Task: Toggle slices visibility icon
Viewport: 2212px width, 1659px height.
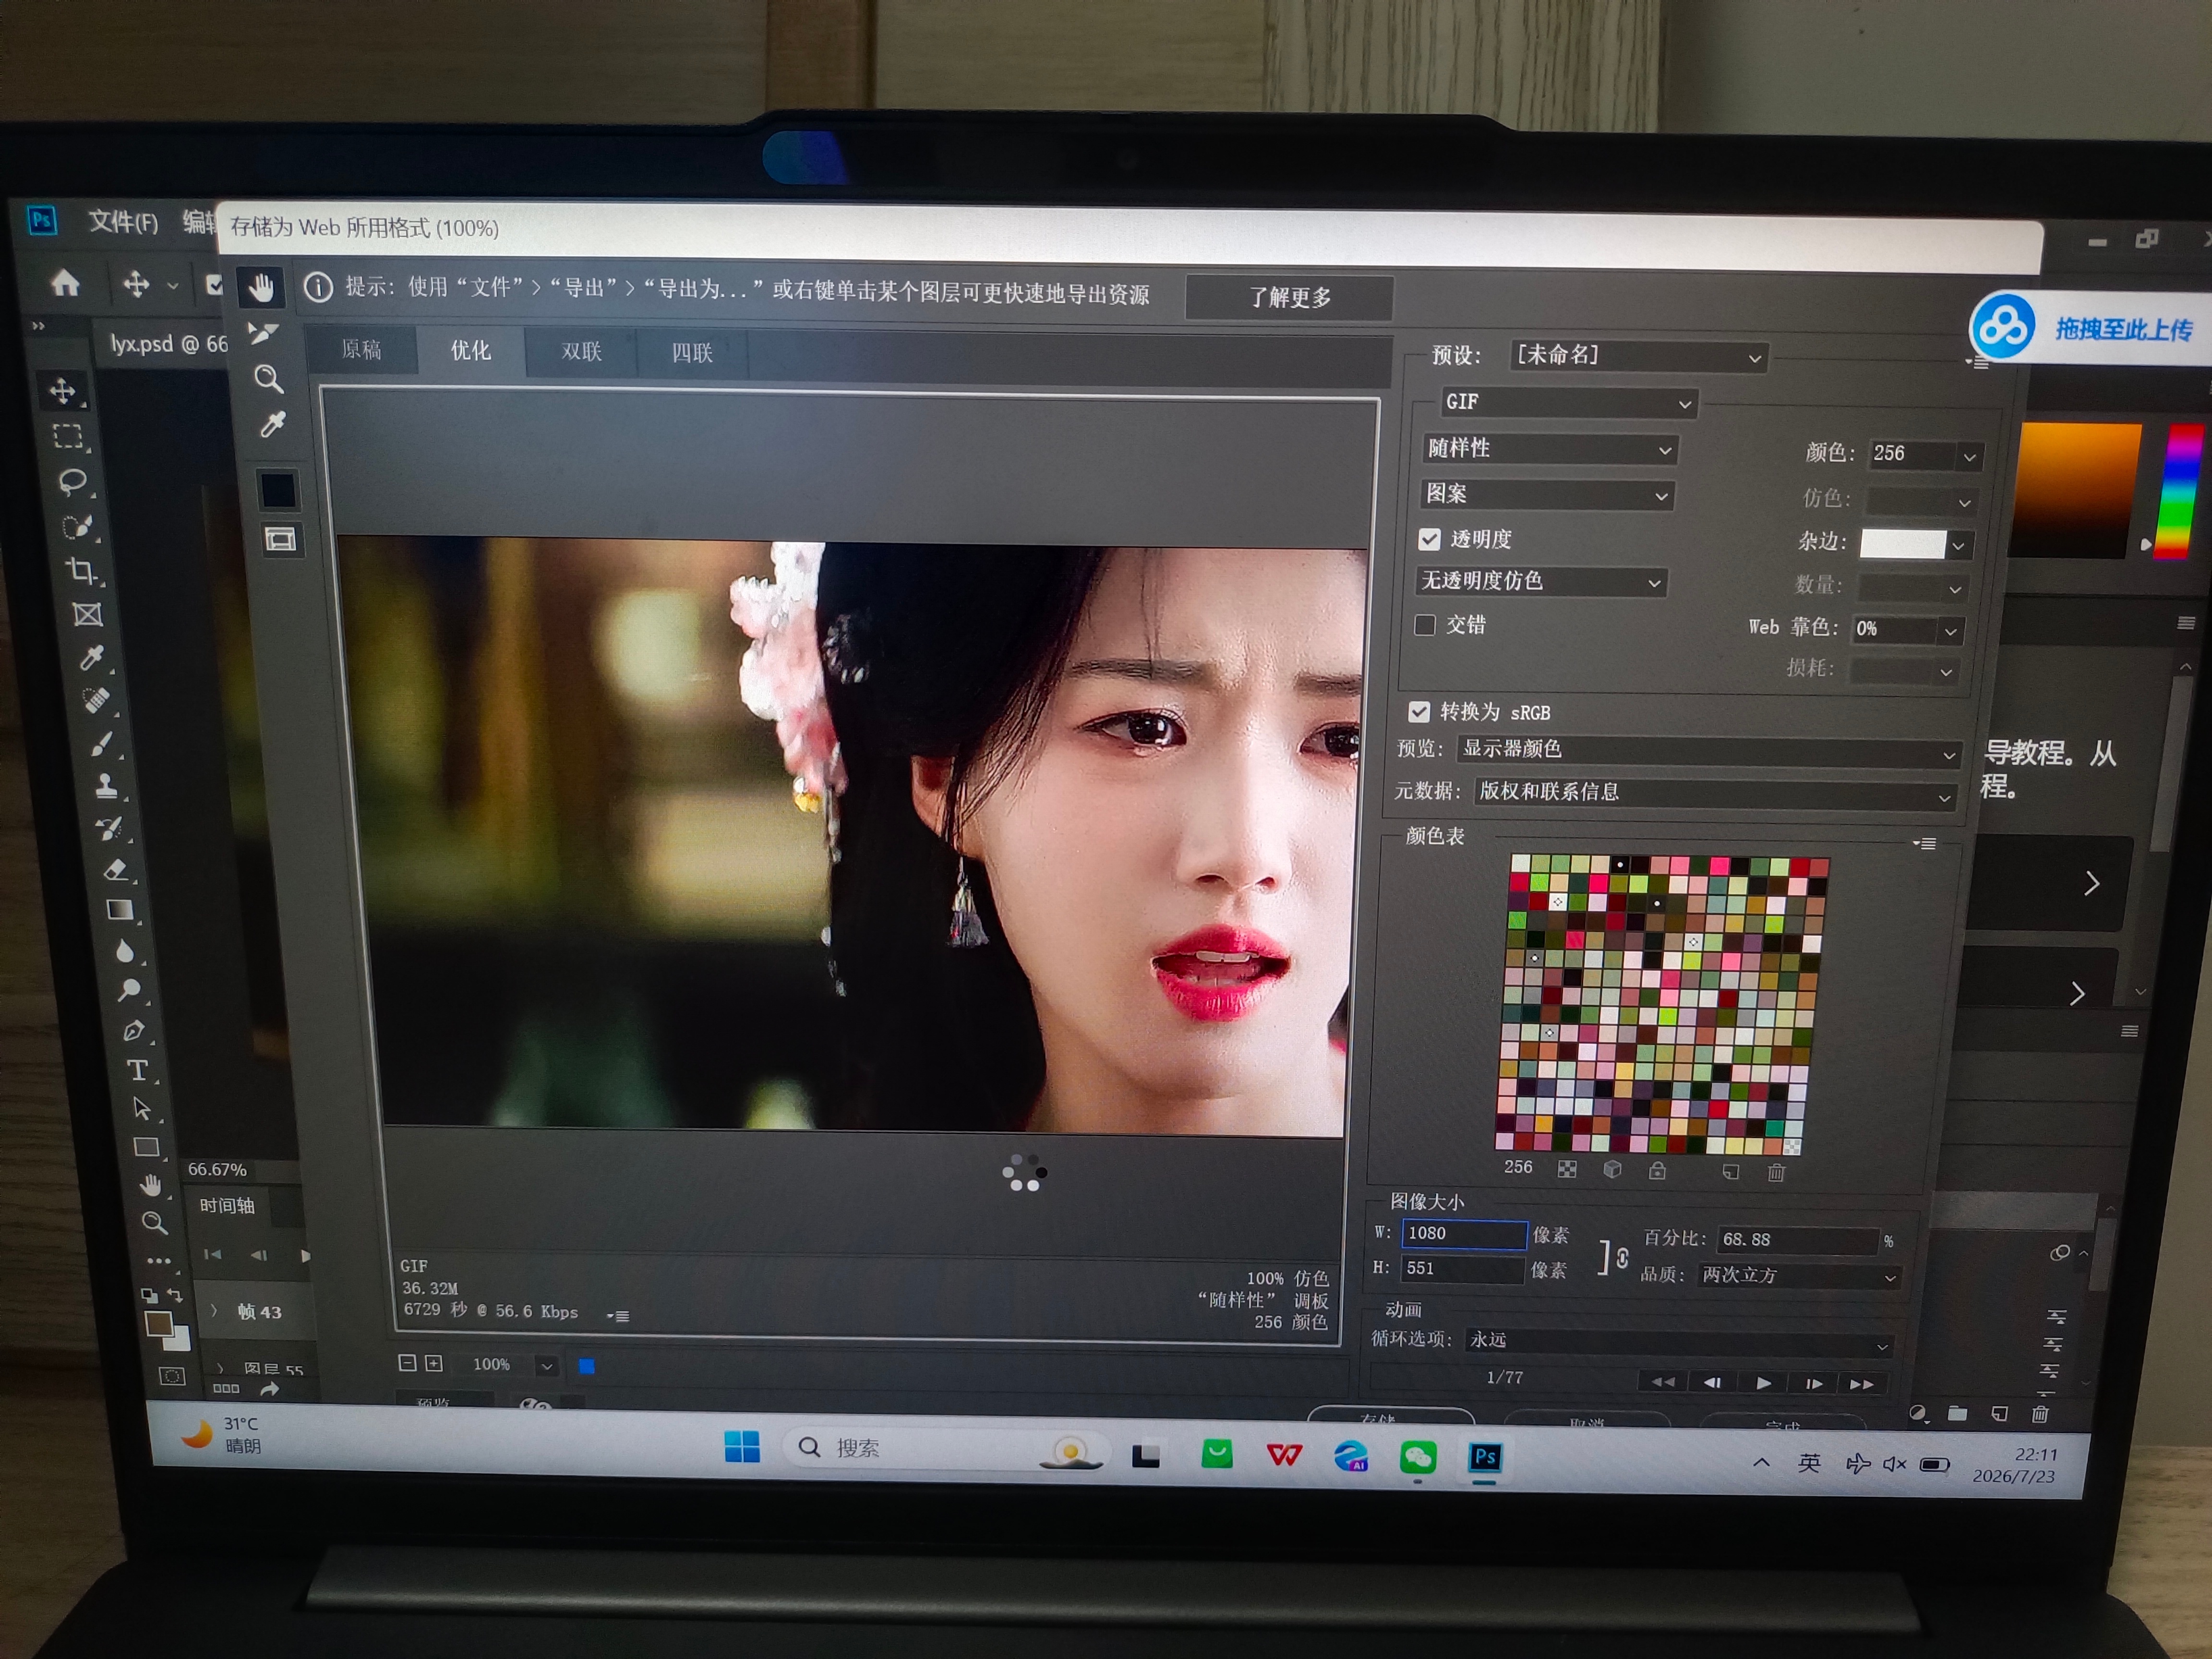Action: (x=280, y=540)
